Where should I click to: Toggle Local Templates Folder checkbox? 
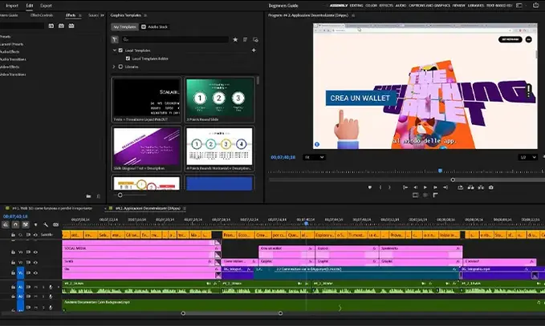[x=128, y=58]
